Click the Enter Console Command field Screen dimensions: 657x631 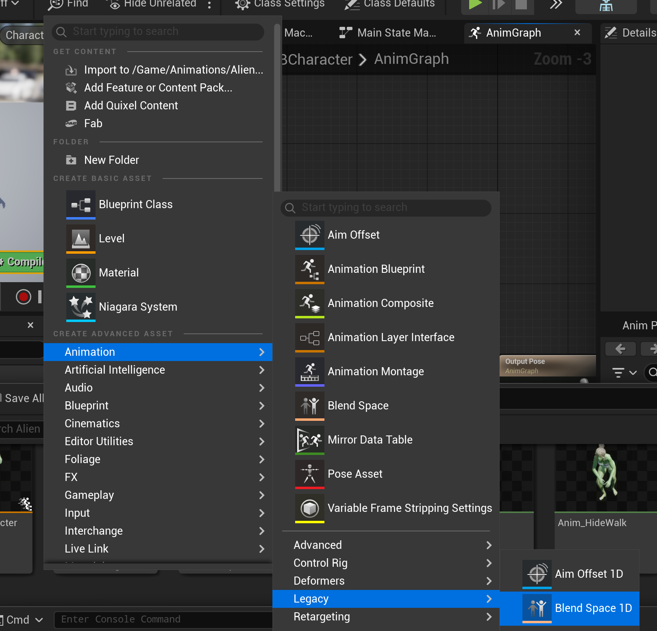coord(163,620)
